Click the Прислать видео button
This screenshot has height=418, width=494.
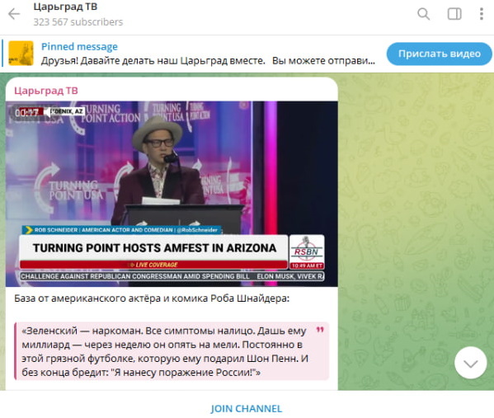pos(440,54)
